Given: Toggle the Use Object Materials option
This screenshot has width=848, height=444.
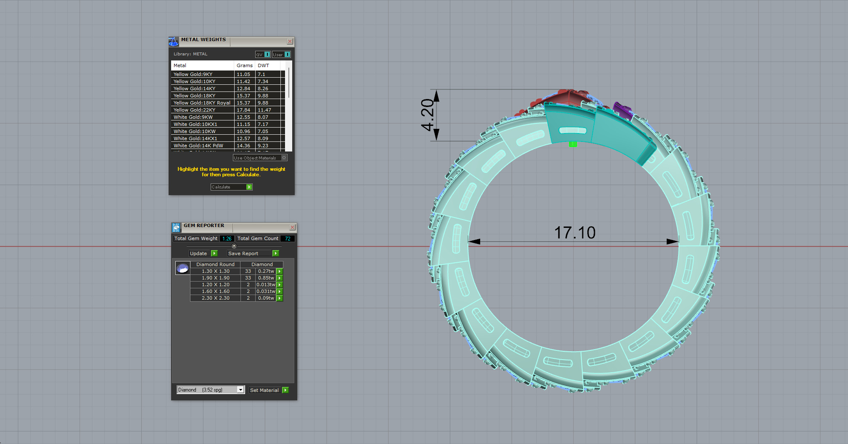Looking at the screenshot, I should coord(260,158).
